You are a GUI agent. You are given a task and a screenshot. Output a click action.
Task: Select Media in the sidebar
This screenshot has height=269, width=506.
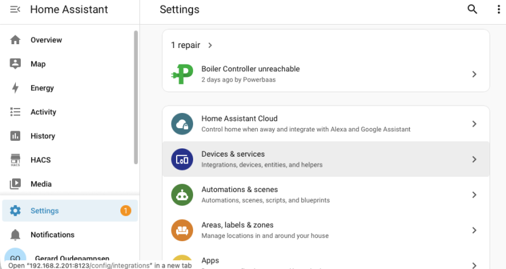70,184
